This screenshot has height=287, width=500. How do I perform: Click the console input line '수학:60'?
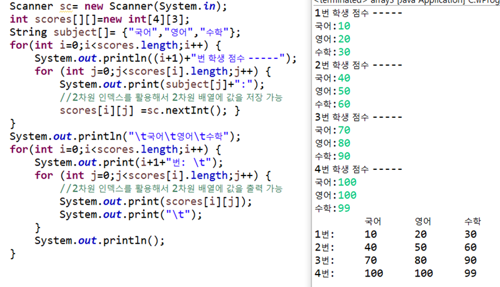pyautogui.click(x=333, y=104)
